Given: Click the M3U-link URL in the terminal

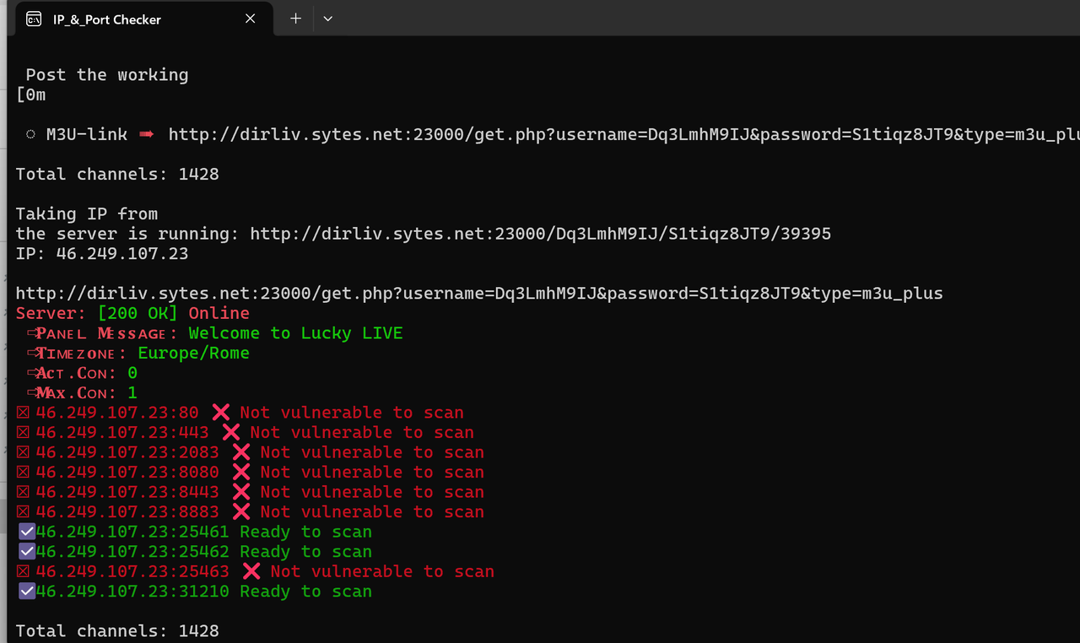Looking at the screenshot, I should [x=624, y=134].
